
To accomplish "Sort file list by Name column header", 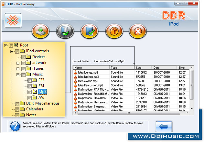I will click(91, 68).
